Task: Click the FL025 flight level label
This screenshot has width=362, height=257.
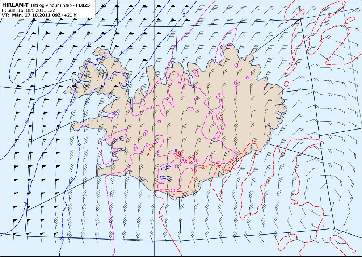Action: click(x=83, y=5)
